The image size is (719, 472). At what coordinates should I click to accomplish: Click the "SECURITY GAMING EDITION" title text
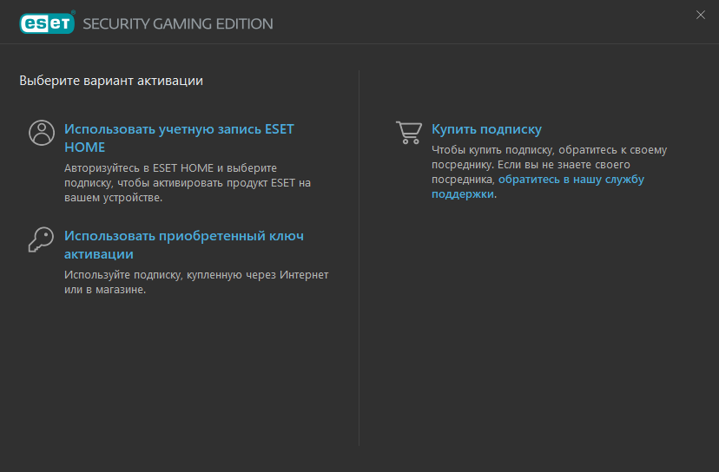(x=178, y=23)
